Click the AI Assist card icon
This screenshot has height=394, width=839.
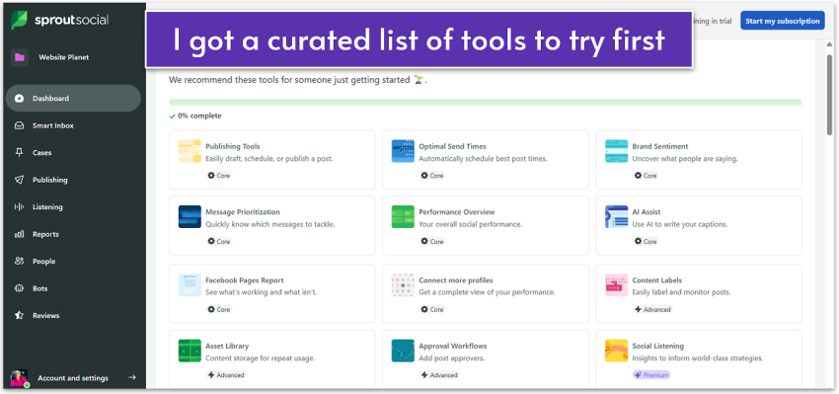pyautogui.click(x=616, y=217)
